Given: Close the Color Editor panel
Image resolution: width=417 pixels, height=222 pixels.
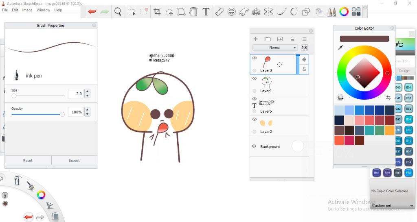Looking at the screenshot, I should coord(392,28).
